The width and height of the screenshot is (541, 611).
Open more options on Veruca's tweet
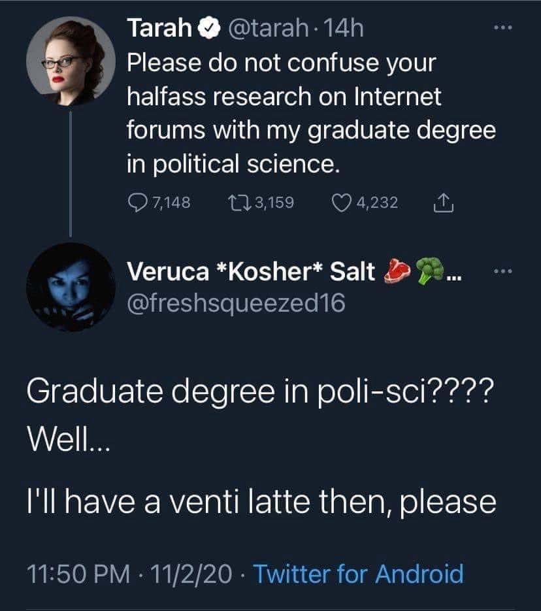[503, 271]
